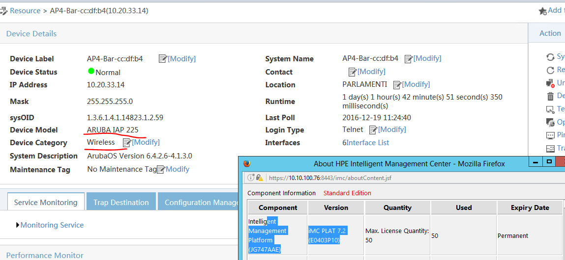Click the Open Web Manager icon
Viewport: 565px width, 260px height.
click(x=550, y=122)
